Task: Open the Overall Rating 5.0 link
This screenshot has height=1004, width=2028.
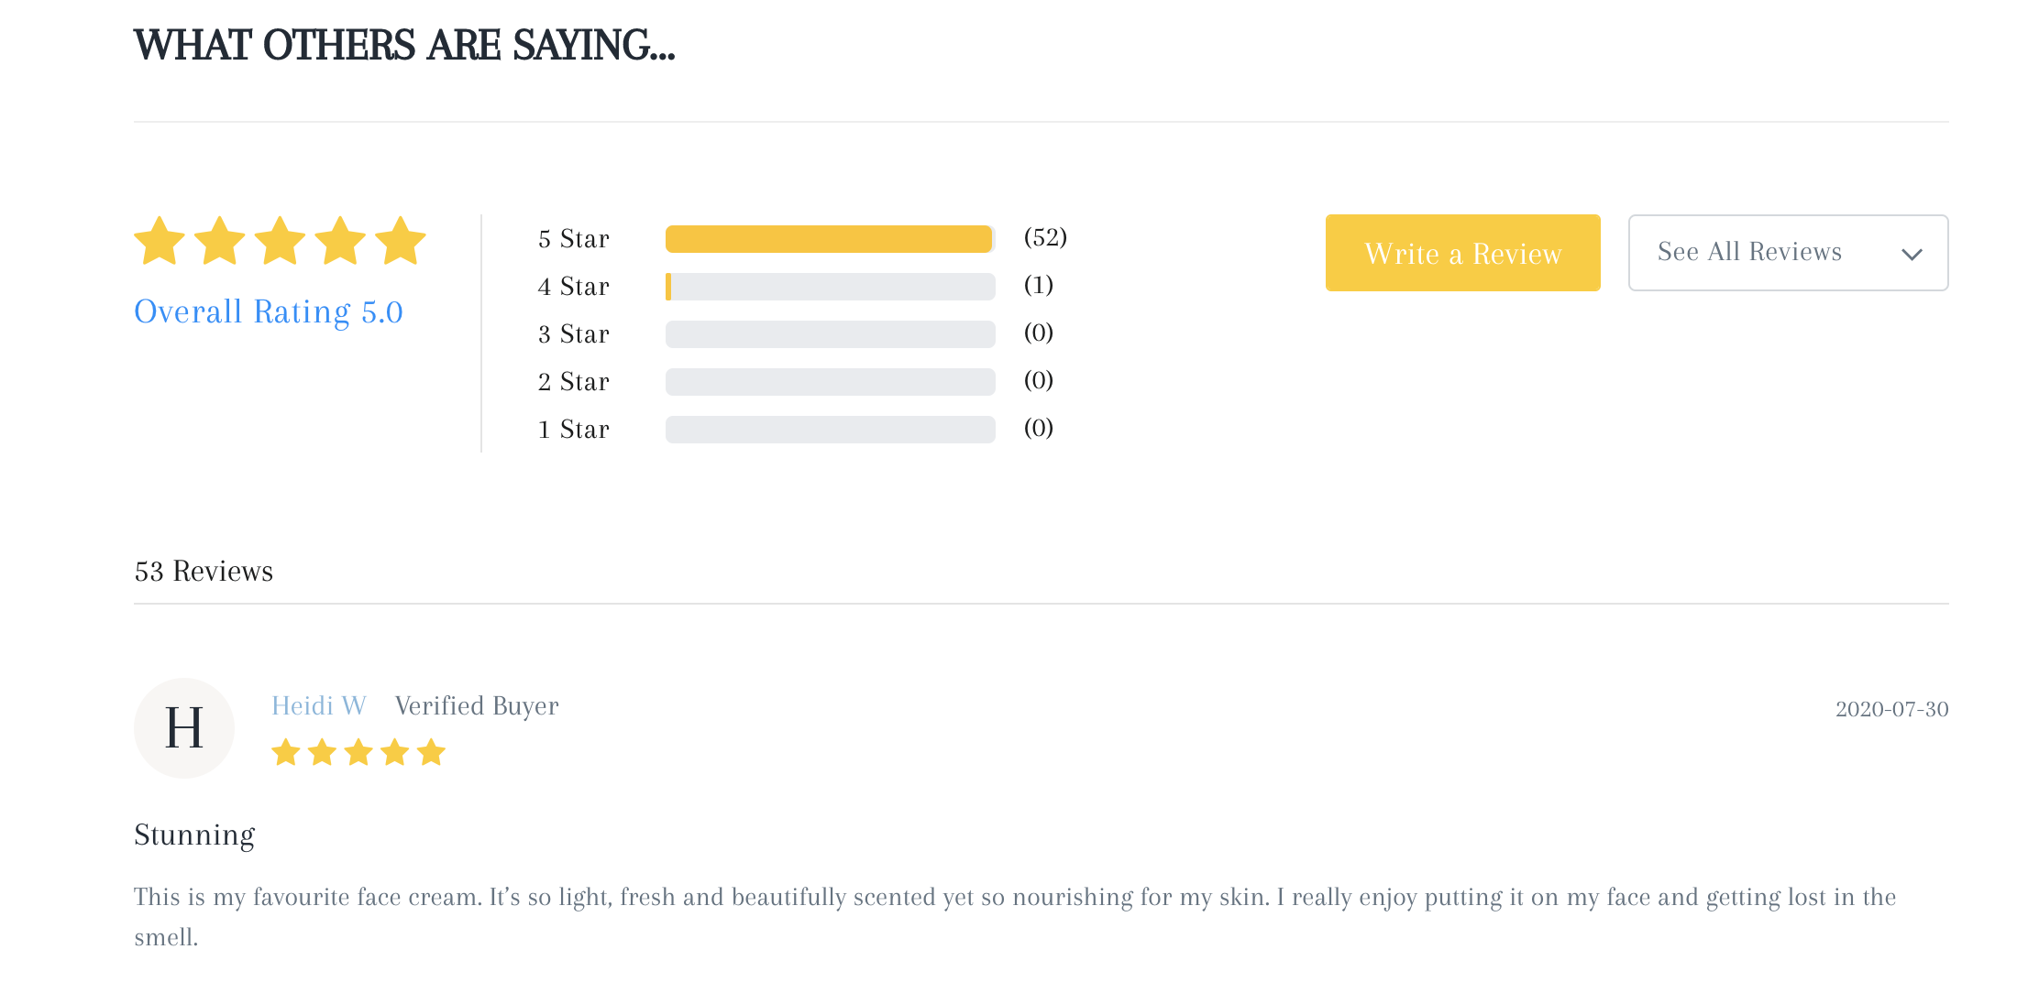Action: (x=269, y=311)
